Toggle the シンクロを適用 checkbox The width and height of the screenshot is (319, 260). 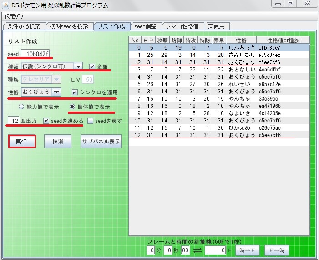[75, 92]
